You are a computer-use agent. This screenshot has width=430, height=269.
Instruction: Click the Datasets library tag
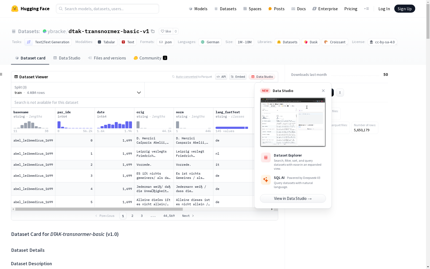coord(287,42)
